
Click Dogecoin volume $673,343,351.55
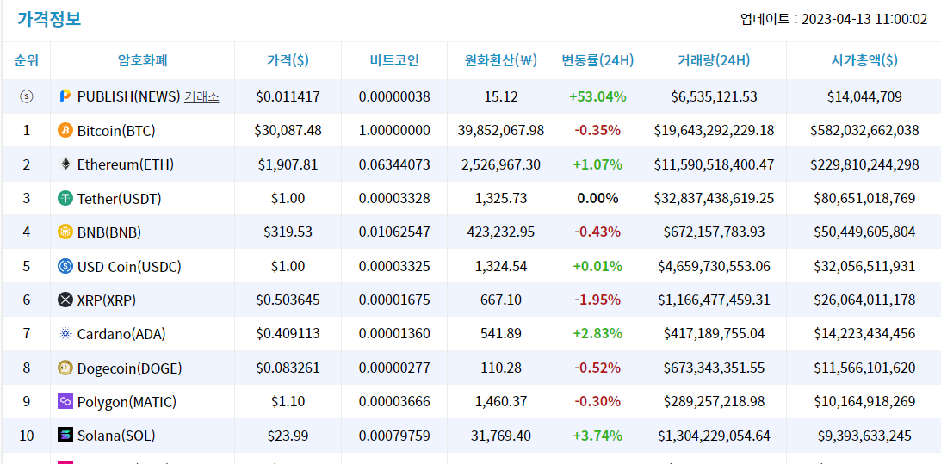coord(714,368)
